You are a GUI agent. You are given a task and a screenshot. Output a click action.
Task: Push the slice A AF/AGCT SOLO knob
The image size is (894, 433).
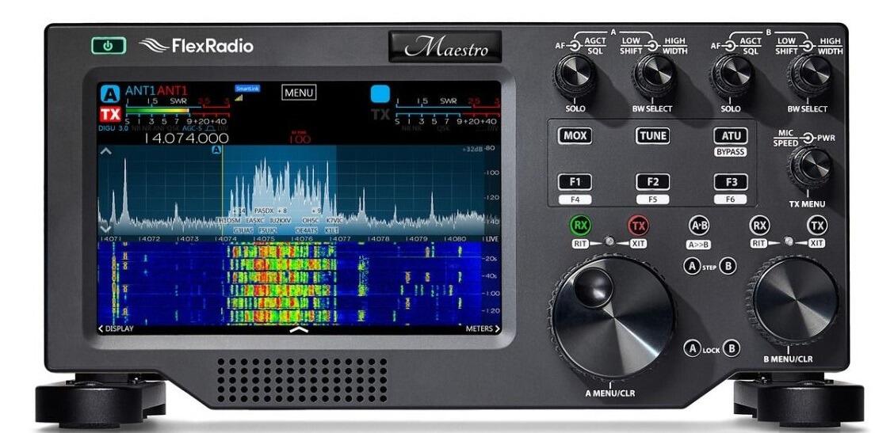click(x=575, y=76)
